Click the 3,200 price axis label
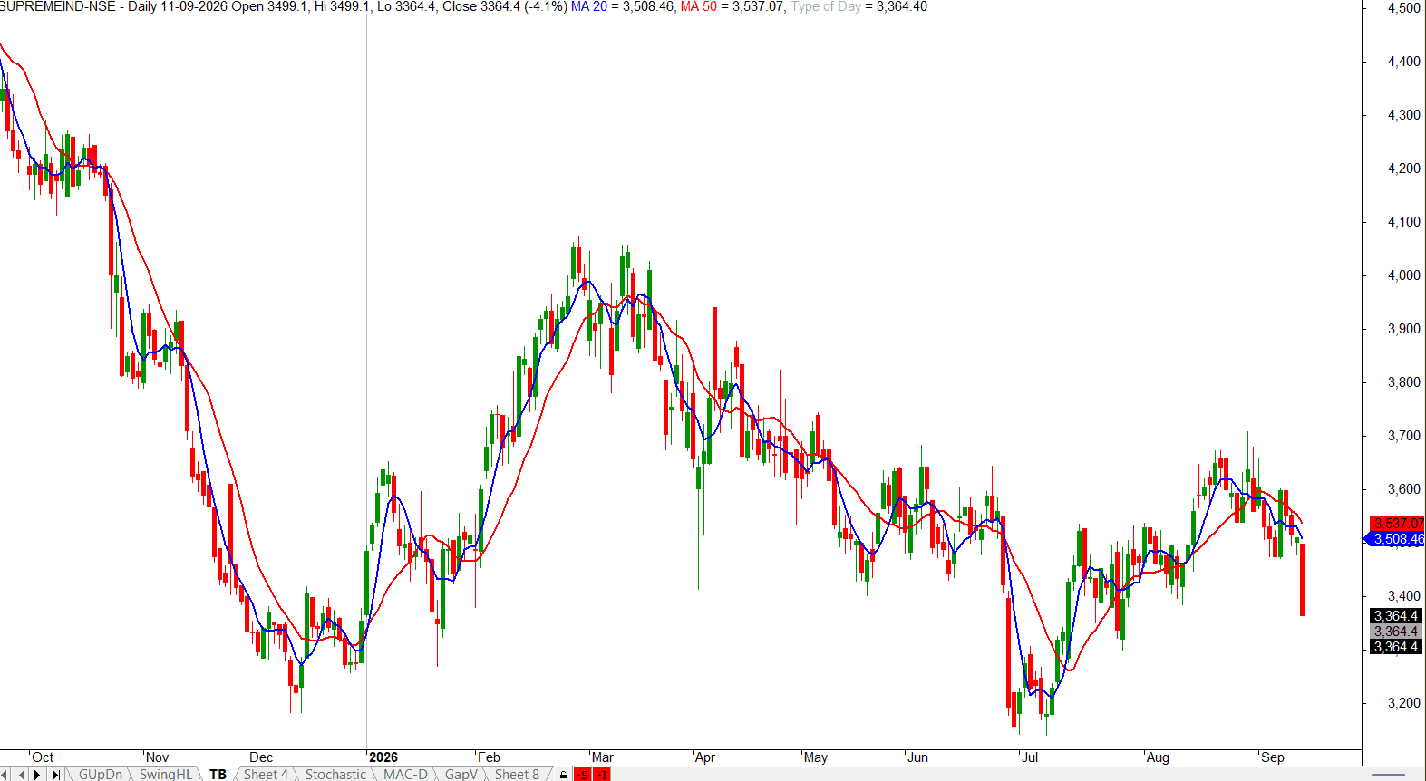 (1404, 703)
